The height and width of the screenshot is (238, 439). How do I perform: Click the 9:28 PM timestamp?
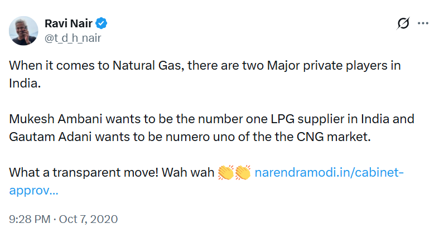[x=30, y=219]
